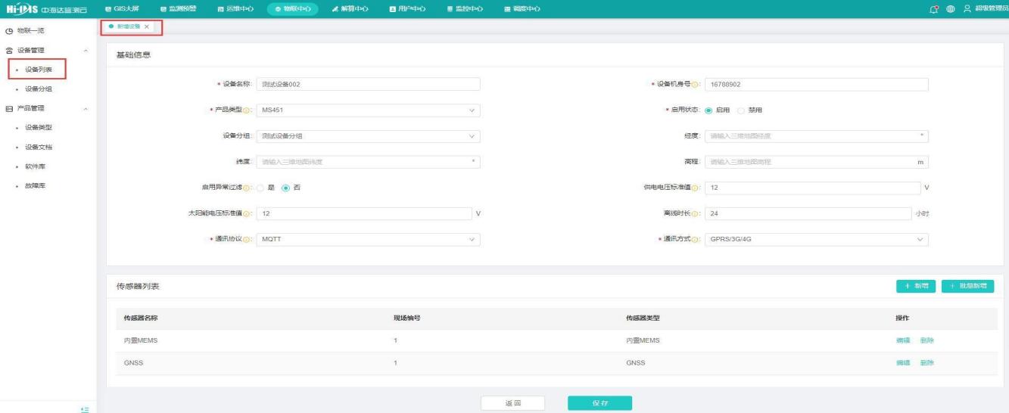Go to 监测预警 in the top navigation
Screen dimensions: 1009x413
[x=179, y=8]
